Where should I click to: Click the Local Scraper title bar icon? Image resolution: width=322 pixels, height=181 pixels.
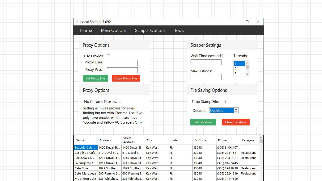(x=77, y=22)
